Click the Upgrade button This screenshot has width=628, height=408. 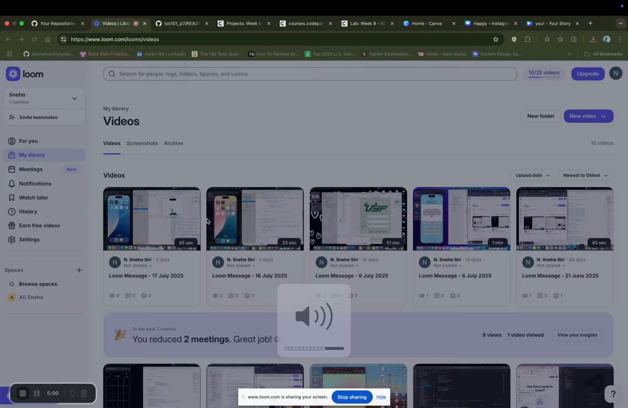pyautogui.click(x=588, y=74)
